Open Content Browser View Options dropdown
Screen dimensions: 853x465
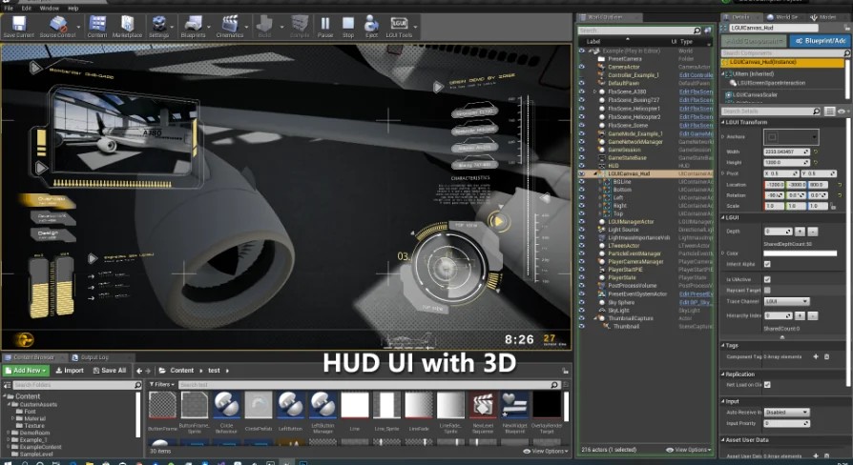(545, 451)
